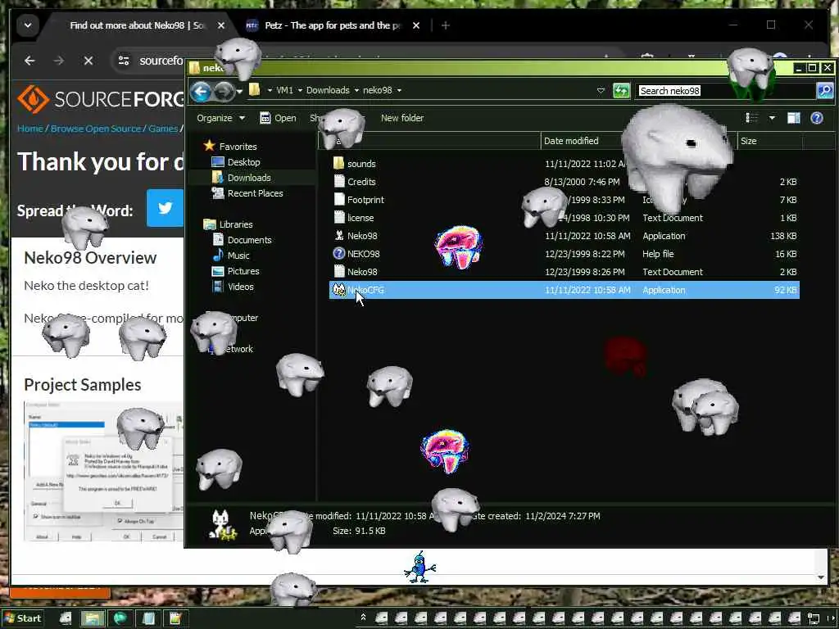Open the Organize menu
Image resolution: width=839 pixels, height=629 pixels.
point(220,118)
